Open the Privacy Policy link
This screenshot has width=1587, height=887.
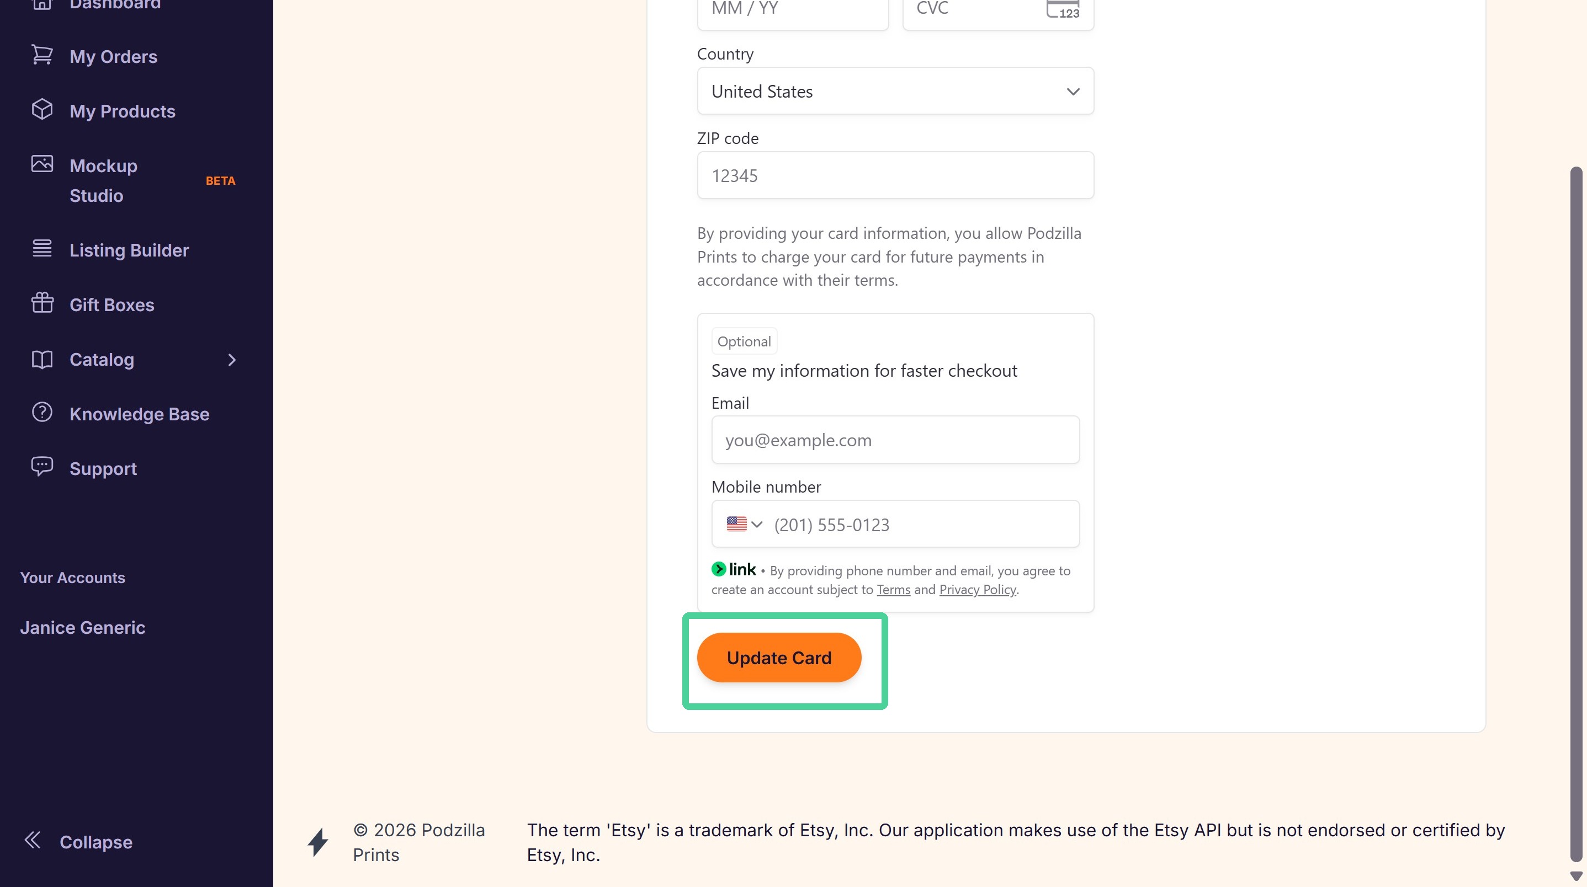click(977, 589)
